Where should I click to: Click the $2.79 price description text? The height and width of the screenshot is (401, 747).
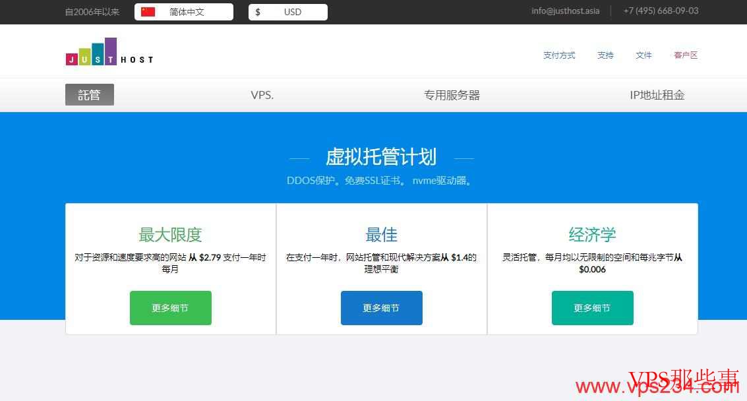click(170, 263)
